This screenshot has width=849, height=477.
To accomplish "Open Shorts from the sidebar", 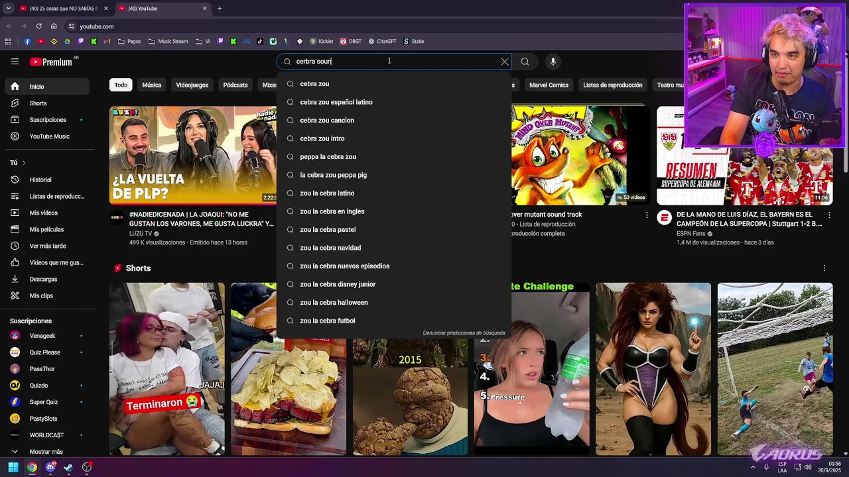I will click(47, 103).
